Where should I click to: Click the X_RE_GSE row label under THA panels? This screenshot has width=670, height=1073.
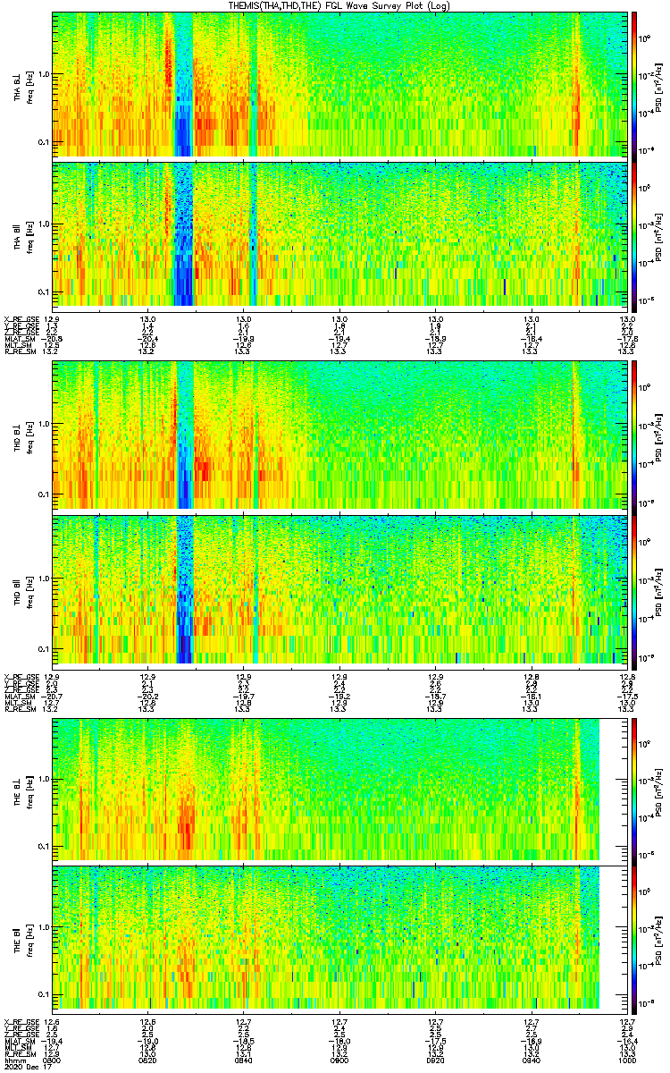pos(21,319)
